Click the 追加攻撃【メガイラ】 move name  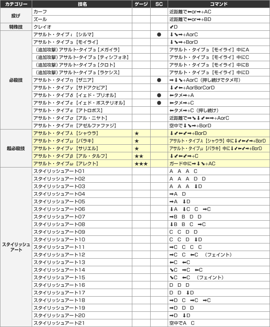pyautogui.click(x=77, y=50)
